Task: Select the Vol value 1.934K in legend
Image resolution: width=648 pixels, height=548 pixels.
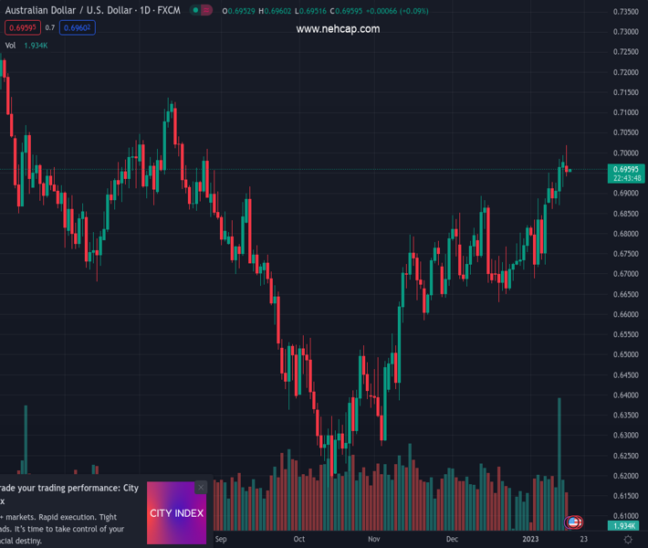Action: click(x=36, y=46)
